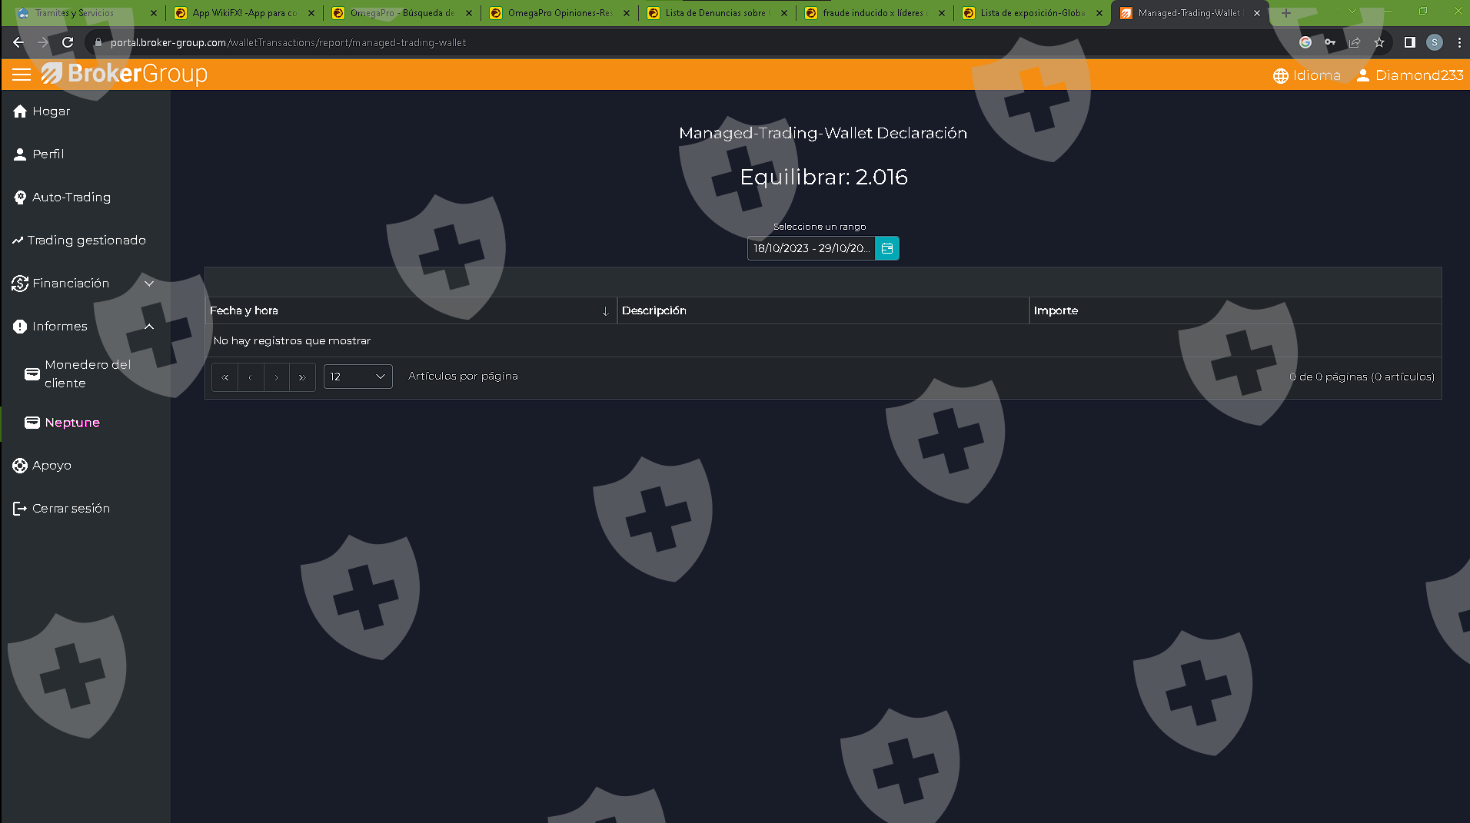Open the Idioma language selector
1470x823 pixels.
(1307, 75)
